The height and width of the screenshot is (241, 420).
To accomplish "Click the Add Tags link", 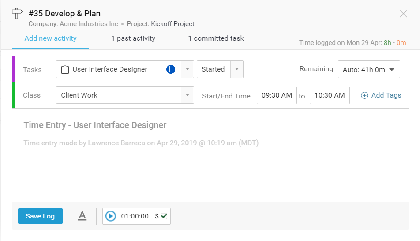I will [386, 95].
